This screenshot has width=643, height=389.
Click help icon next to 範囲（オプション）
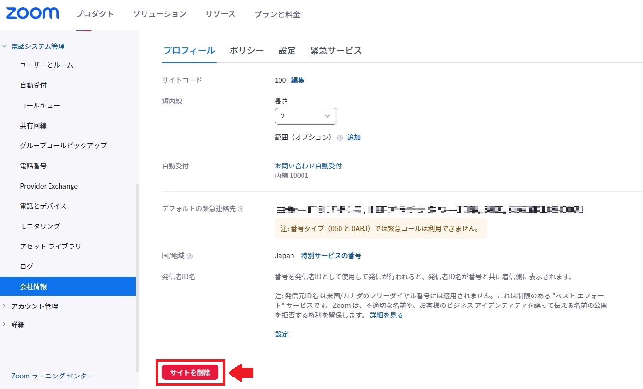[340, 138]
